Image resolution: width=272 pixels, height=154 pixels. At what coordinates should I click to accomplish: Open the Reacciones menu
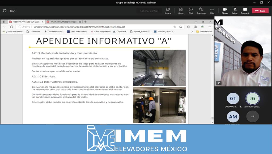point(201,11)
